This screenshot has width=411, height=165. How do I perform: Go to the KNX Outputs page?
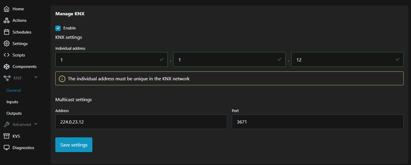(x=14, y=113)
